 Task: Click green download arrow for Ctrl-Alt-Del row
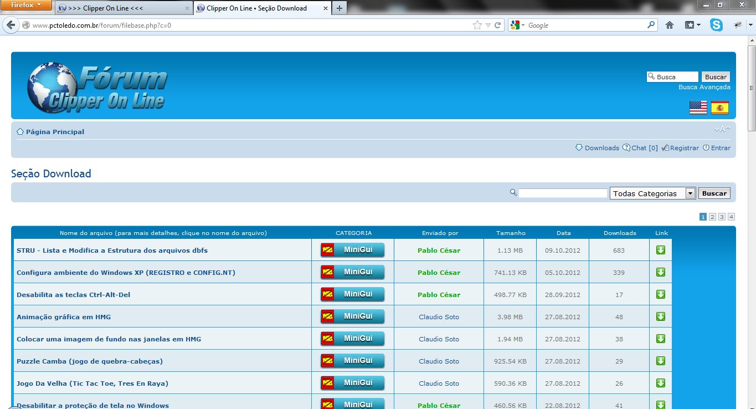[x=660, y=294]
